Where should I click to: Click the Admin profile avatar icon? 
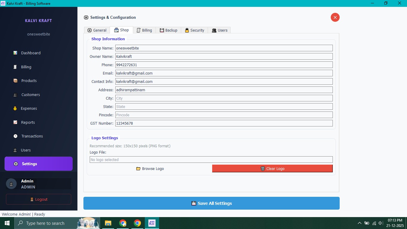[x=11, y=184]
